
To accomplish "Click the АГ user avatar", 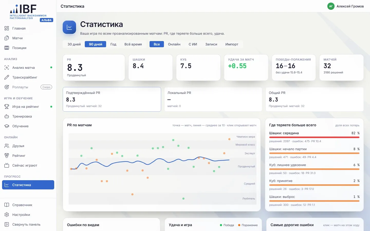I will (x=331, y=6).
